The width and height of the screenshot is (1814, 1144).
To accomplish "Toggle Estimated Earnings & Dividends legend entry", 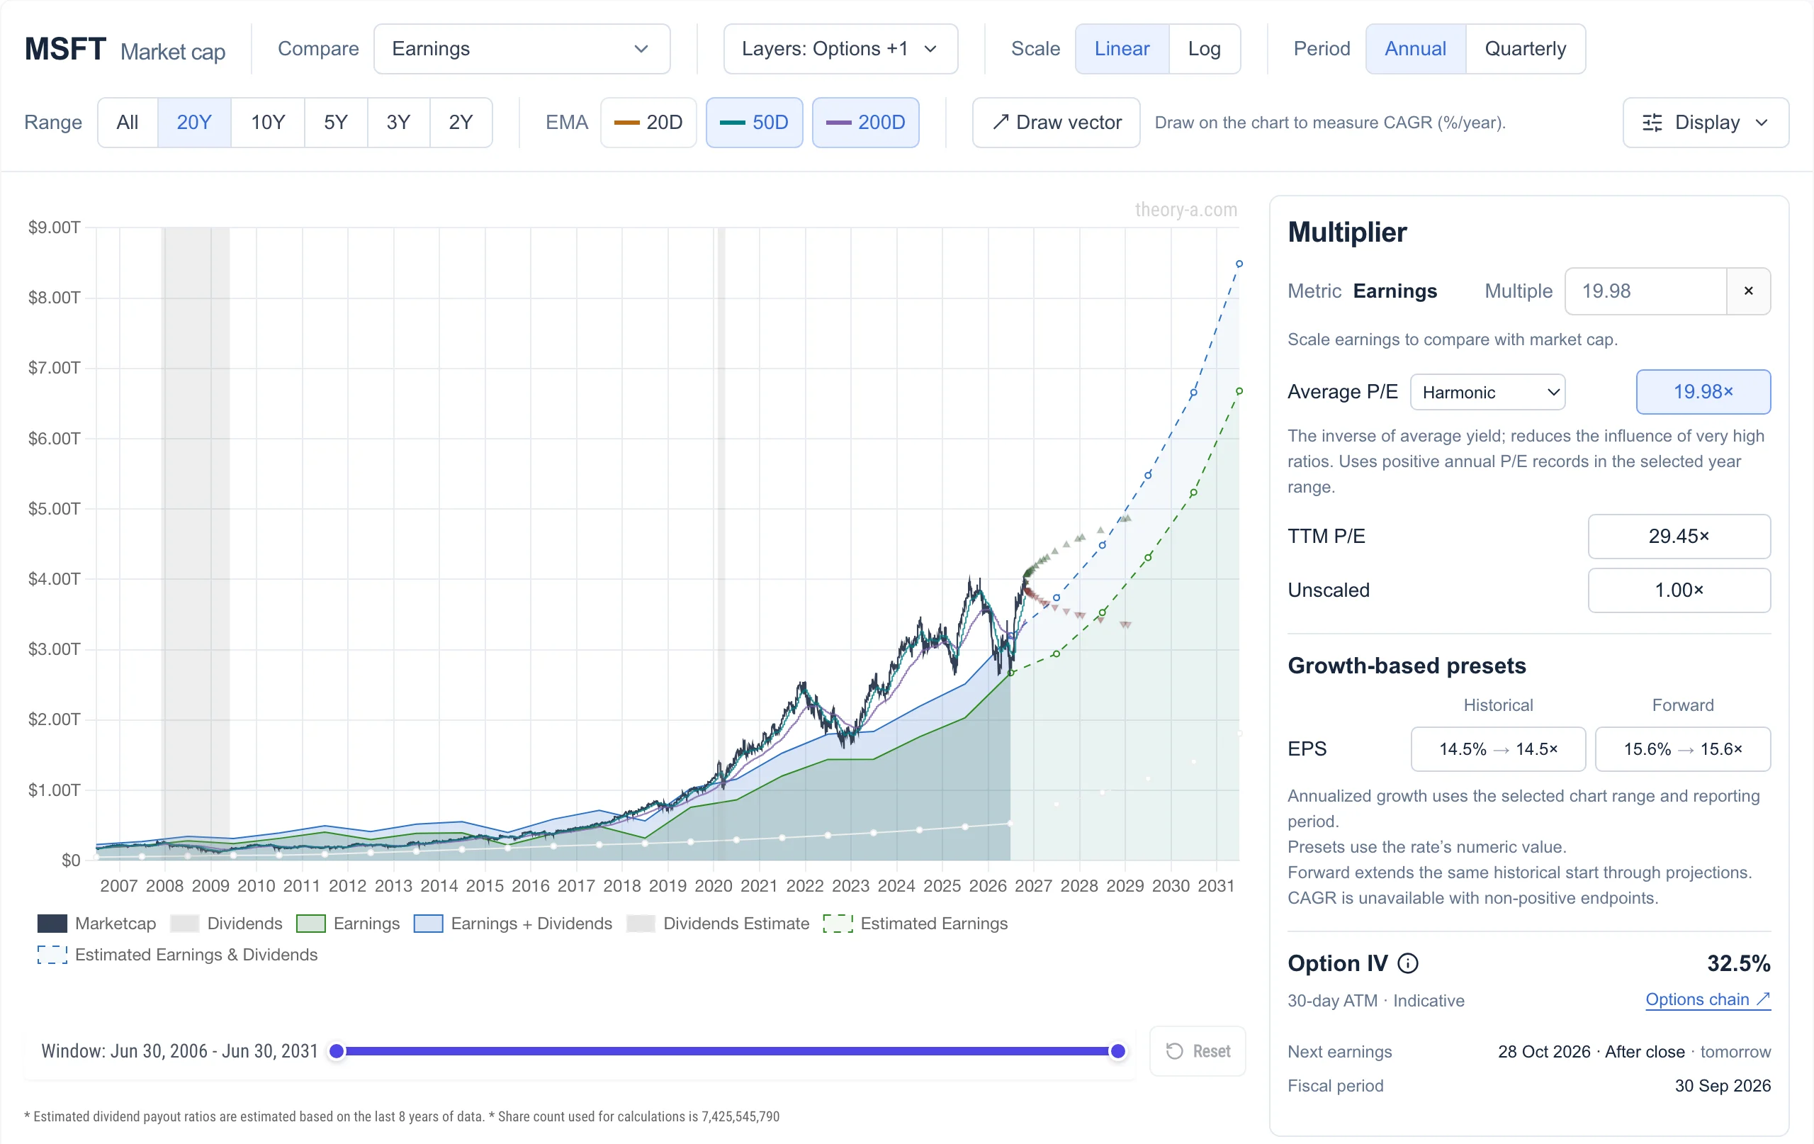I will [178, 955].
